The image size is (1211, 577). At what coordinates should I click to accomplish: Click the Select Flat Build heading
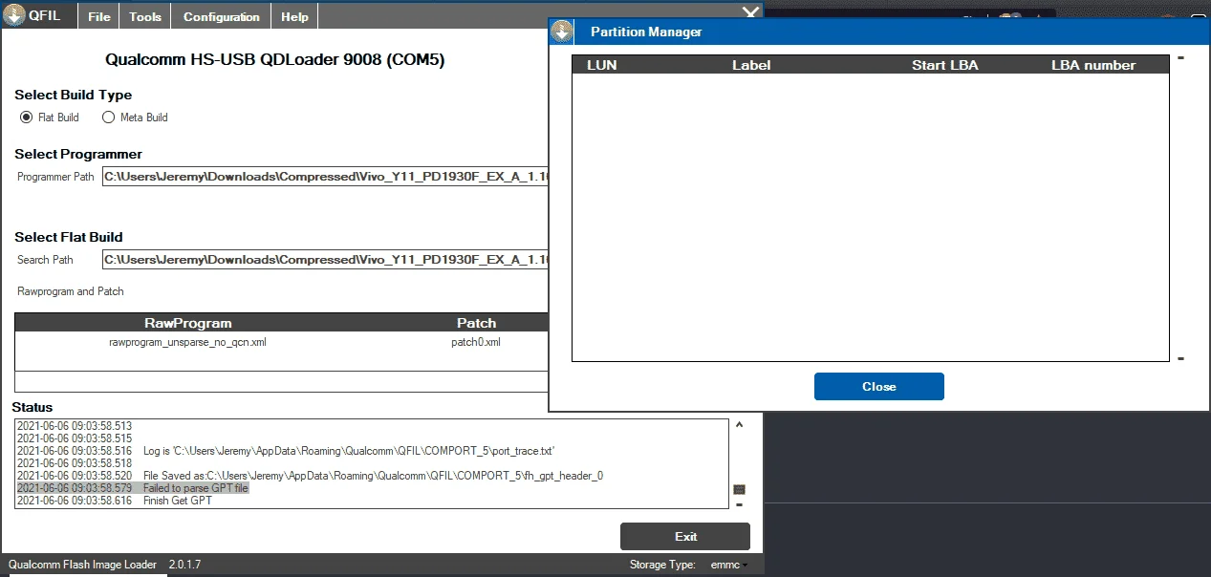[69, 237]
